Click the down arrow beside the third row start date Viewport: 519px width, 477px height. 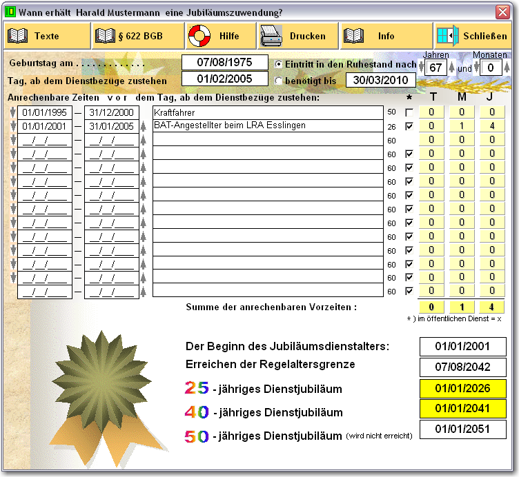pyautogui.click(x=13, y=140)
